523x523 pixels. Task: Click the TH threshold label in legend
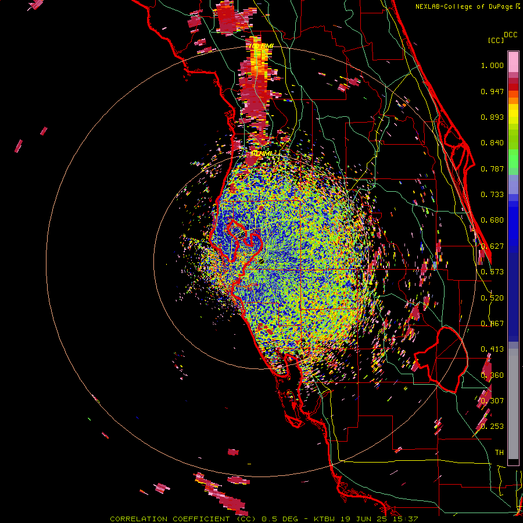(499, 452)
